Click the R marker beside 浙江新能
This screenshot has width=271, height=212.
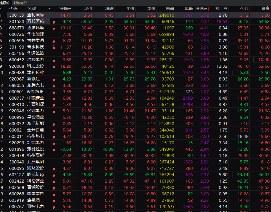coord(54,125)
